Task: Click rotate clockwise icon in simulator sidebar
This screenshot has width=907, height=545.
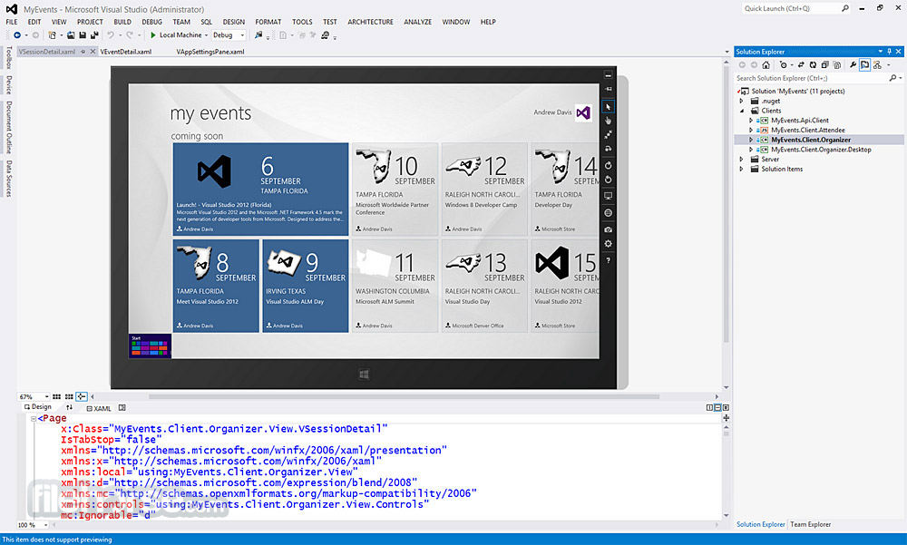Action: [x=608, y=165]
